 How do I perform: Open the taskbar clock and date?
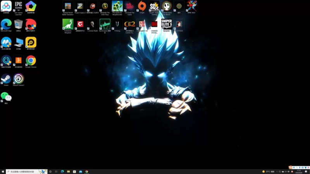click(x=299, y=172)
